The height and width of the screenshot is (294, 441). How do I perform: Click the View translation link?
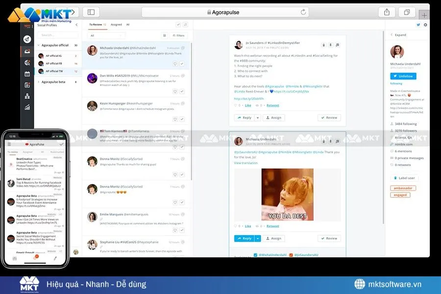[x=245, y=163]
